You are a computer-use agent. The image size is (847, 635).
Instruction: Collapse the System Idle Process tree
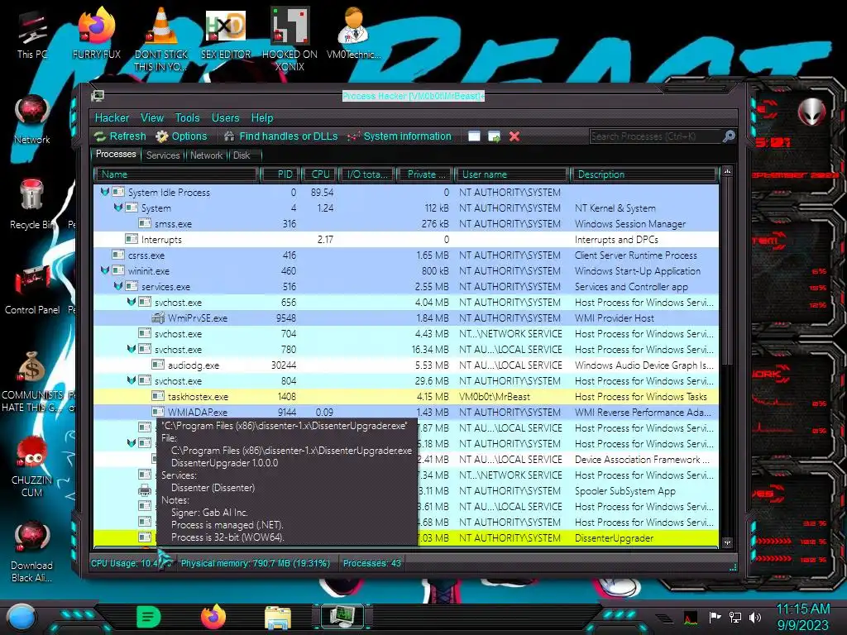[x=105, y=192]
